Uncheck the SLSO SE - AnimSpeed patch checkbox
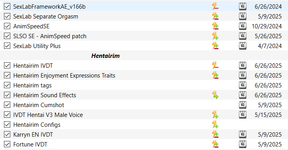The height and width of the screenshot is (150, 288). click(7, 36)
